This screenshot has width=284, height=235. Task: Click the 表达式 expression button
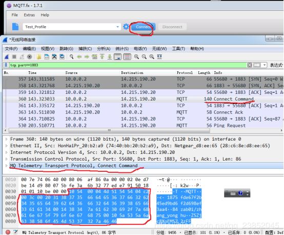276,65
